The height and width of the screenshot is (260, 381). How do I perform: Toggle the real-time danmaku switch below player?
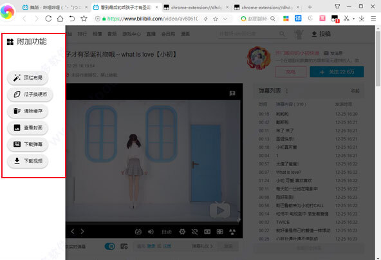[110, 246]
